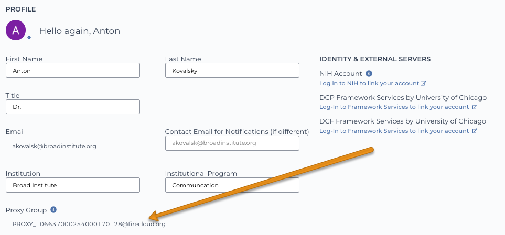Click the Identity & External Servers heading
505x235 pixels.
click(x=375, y=59)
